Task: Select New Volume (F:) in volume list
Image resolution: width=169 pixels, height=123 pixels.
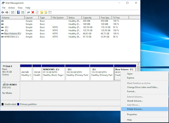Action: click(x=12, y=34)
